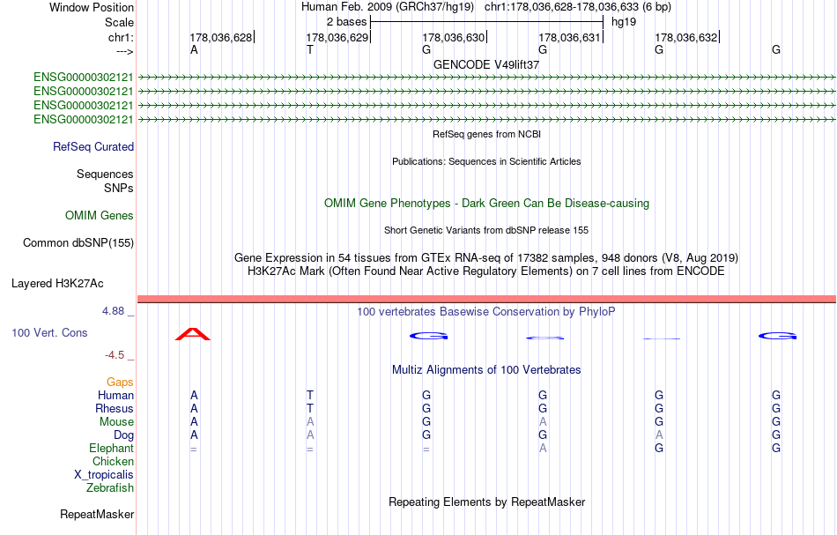Open the OMIM Genes track label
Image resolution: width=837 pixels, height=535 pixels.
pos(99,216)
